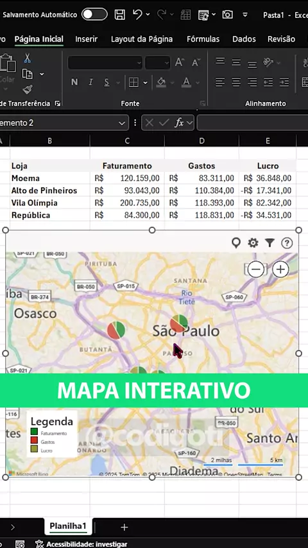Click the Undo arrow icon

[137, 14]
